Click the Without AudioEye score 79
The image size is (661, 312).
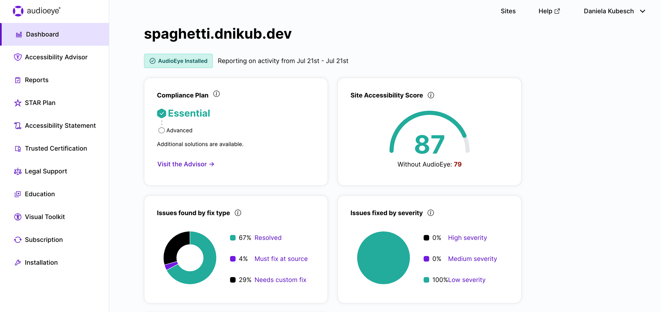(x=458, y=164)
